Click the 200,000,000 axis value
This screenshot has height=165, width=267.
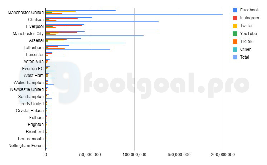[x=223, y=155]
